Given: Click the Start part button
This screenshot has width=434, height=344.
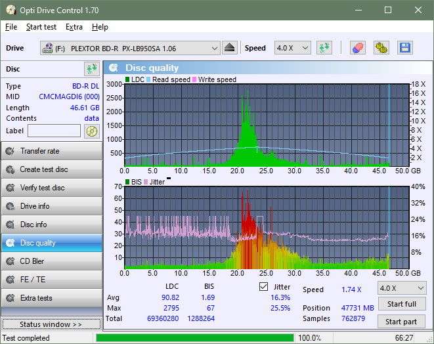Looking at the screenshot, I should pyautogui.click(x=401, y=322).
